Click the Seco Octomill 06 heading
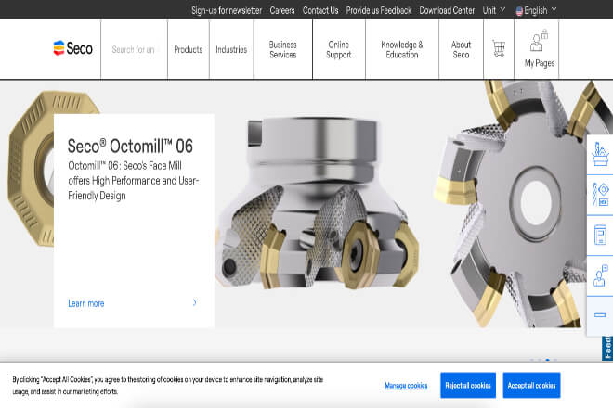The image size is (613, 408). point(130,146)
